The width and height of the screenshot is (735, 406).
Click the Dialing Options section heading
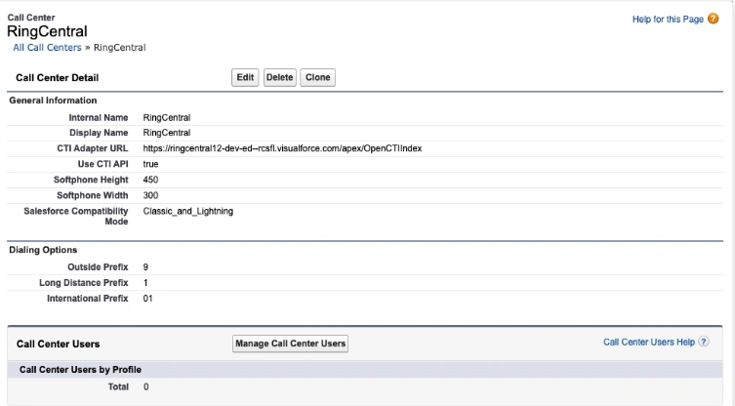[43, 250]
